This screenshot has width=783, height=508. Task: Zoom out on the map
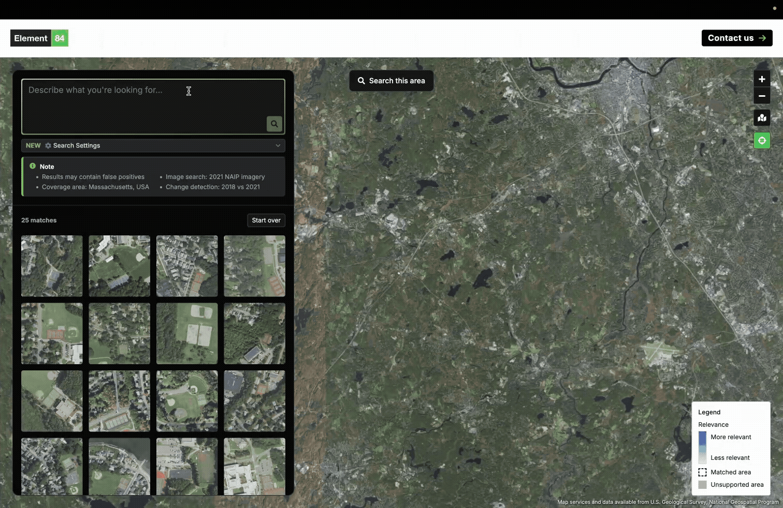tap(761, 96)
